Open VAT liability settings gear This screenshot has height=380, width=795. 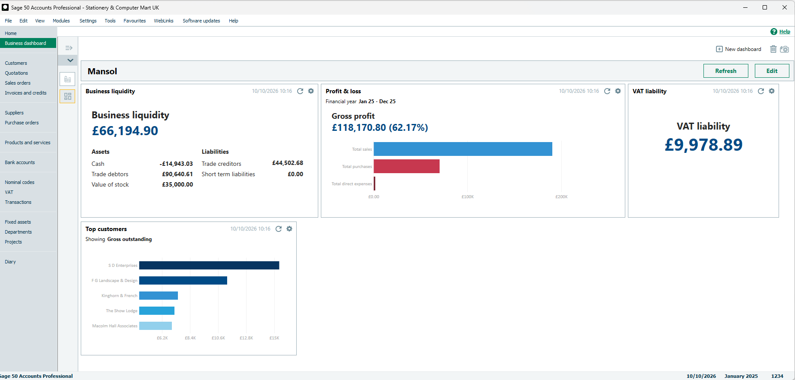coord(772,91)
